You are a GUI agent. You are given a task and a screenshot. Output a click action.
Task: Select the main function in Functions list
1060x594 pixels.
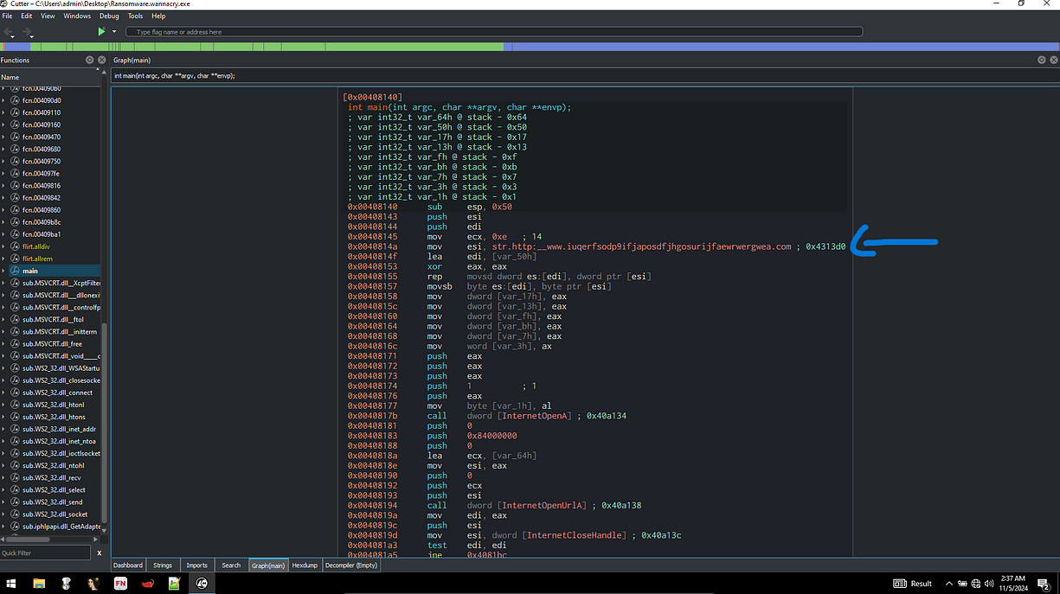pyautogui.click(x=30, y=271)
